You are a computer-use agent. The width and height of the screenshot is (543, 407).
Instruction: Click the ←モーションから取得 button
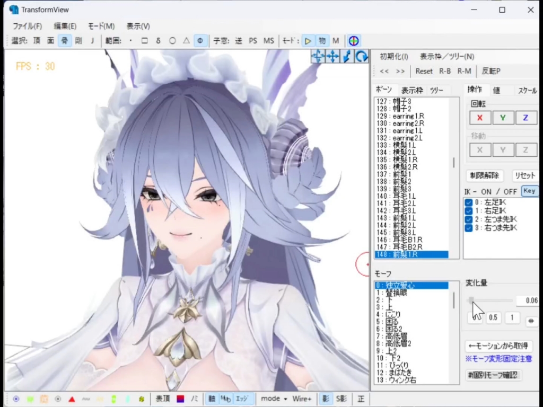coord(498,346)
